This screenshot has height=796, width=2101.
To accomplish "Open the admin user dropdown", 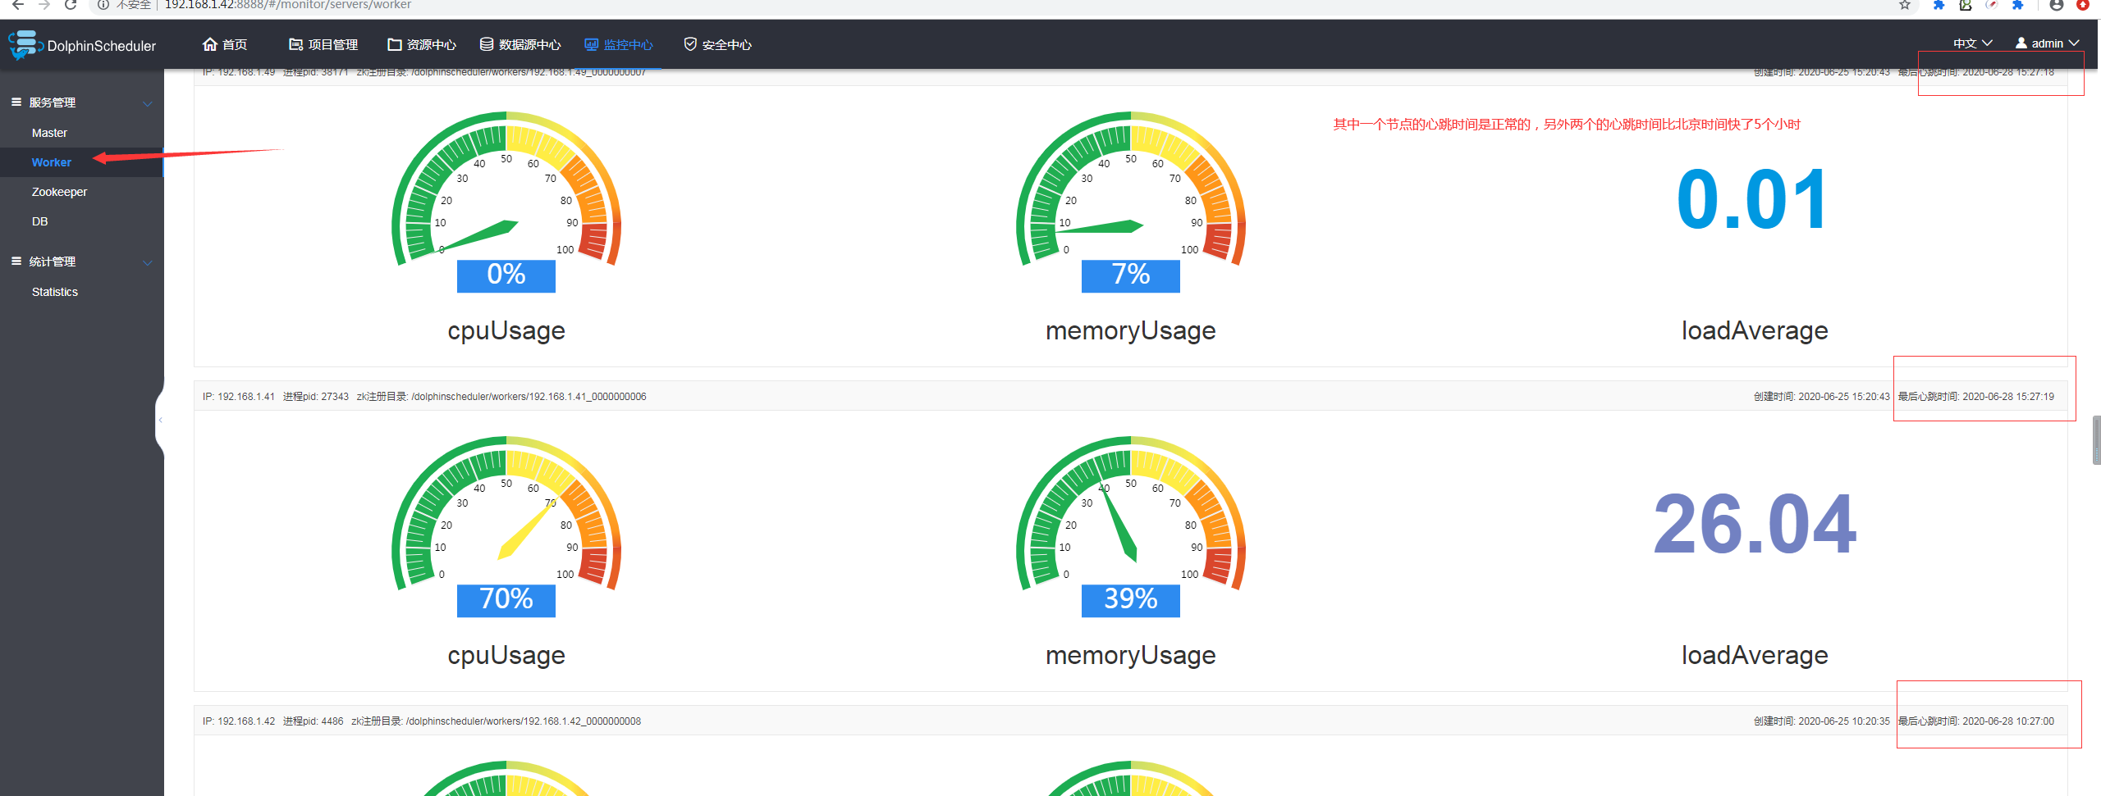I will (2047, 43).
